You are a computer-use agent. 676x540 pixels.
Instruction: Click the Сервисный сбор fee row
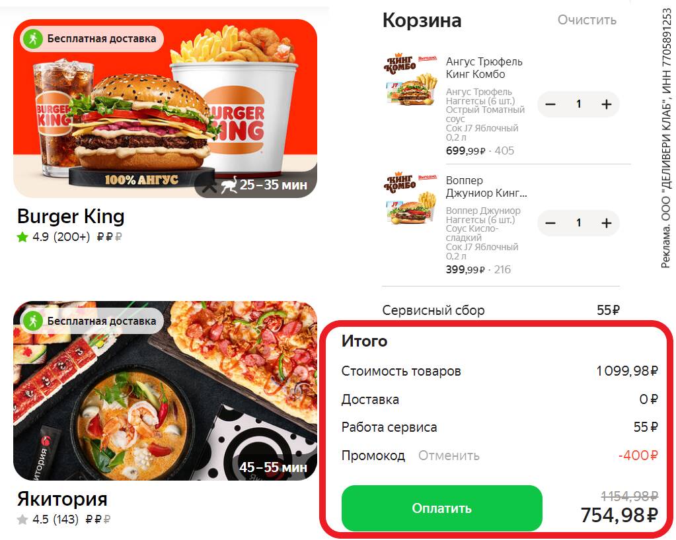click(x=501, y=310)
